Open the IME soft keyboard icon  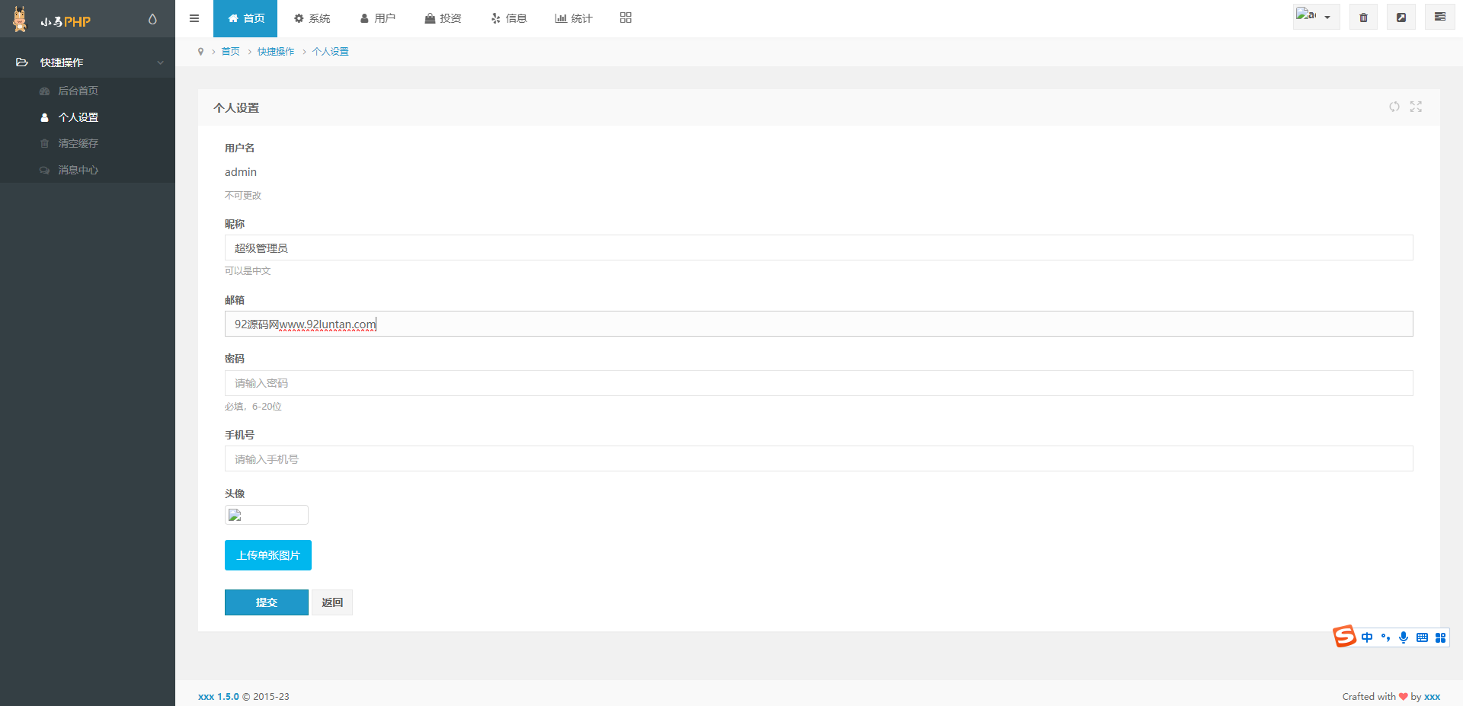coord(1422,637)
